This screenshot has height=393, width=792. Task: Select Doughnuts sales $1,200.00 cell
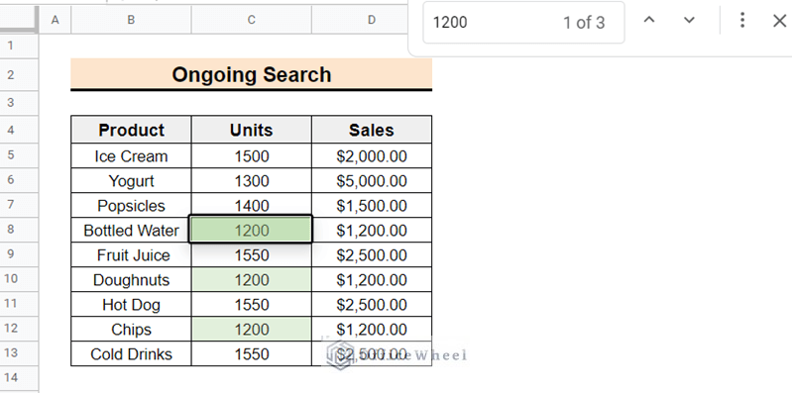pyautogui.click(x=372, y=279)
